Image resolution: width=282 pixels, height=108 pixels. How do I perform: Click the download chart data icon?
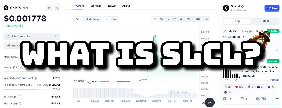(206, 19)
